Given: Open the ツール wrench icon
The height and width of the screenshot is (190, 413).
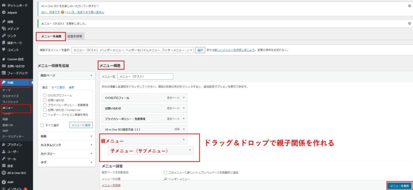Looking at the screenshot, I should (4, 159).
